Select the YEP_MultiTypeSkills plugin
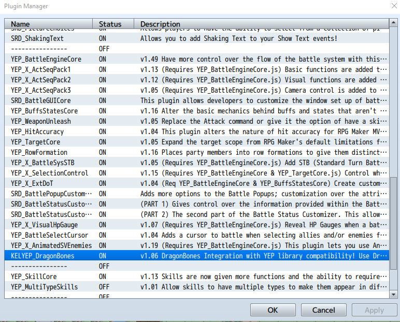Screen dimensions: 400x322 point(197,287)
